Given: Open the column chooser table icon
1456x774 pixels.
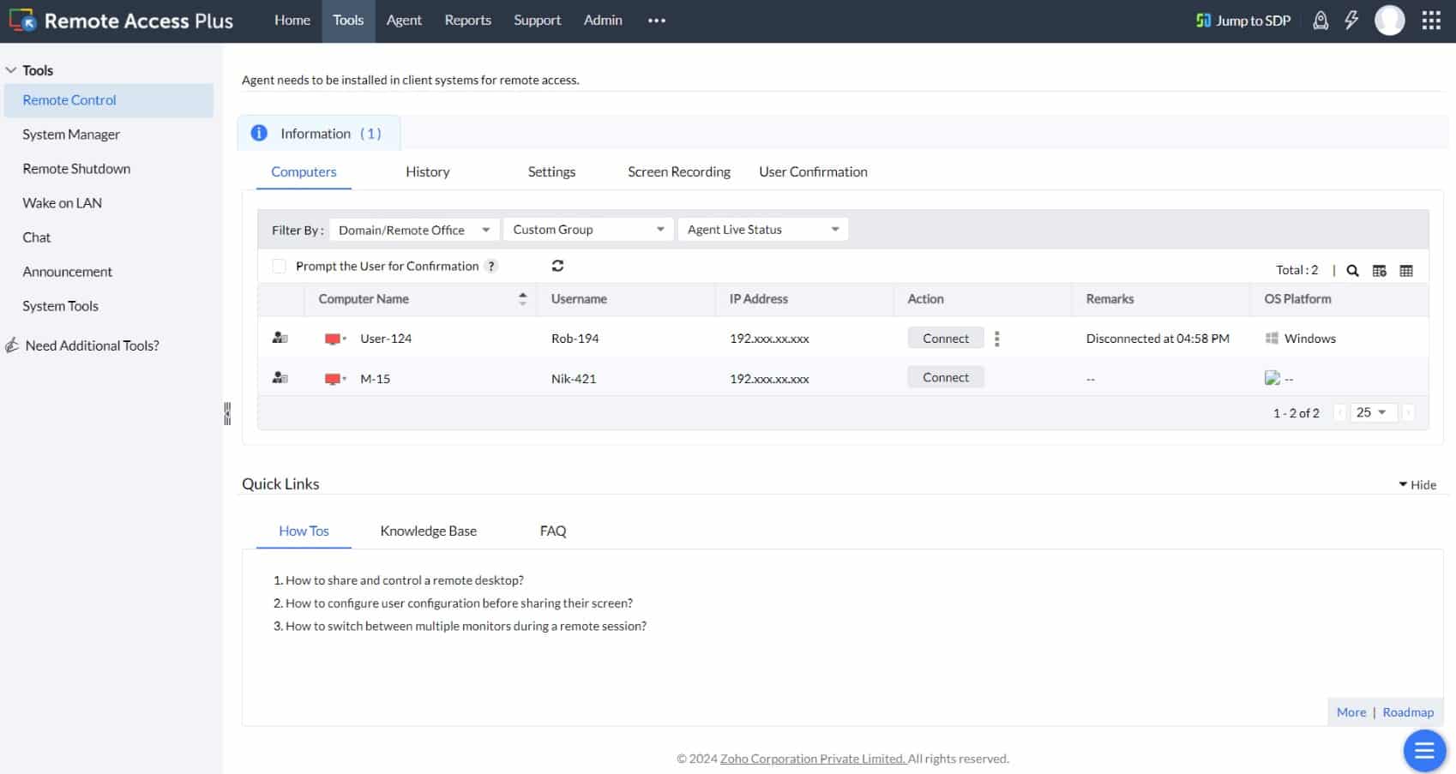Looking at the screenshot, I should (1381, 269).
